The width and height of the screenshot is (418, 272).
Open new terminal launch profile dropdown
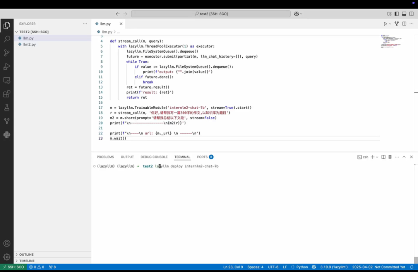point(377,157)
